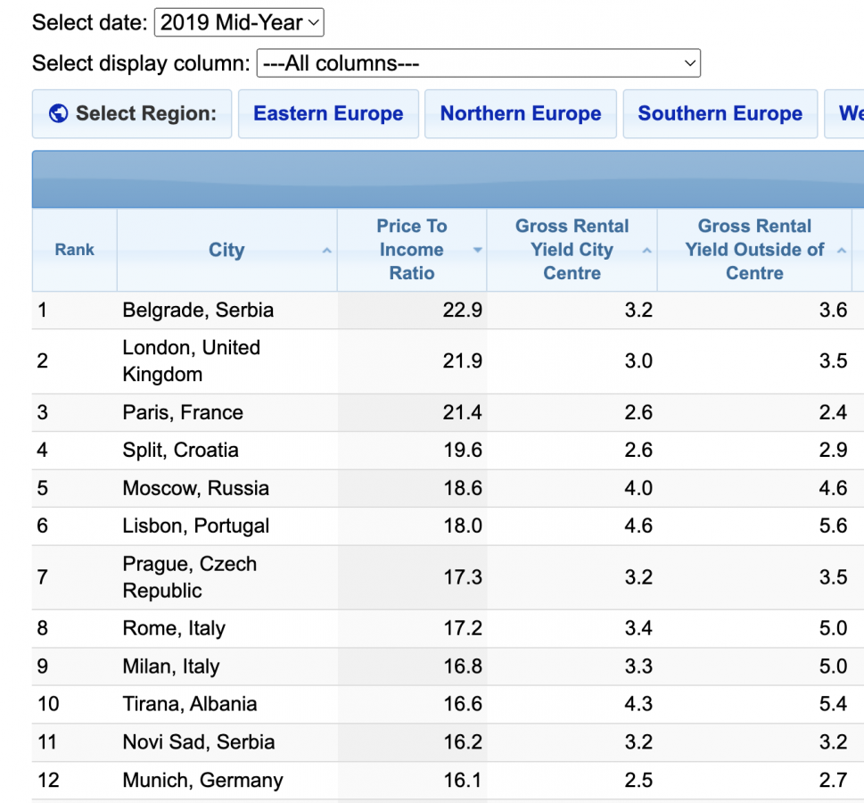Screen dimensions: 864x803
Task: Sort by the City column header text
Action: pos(226,251)
